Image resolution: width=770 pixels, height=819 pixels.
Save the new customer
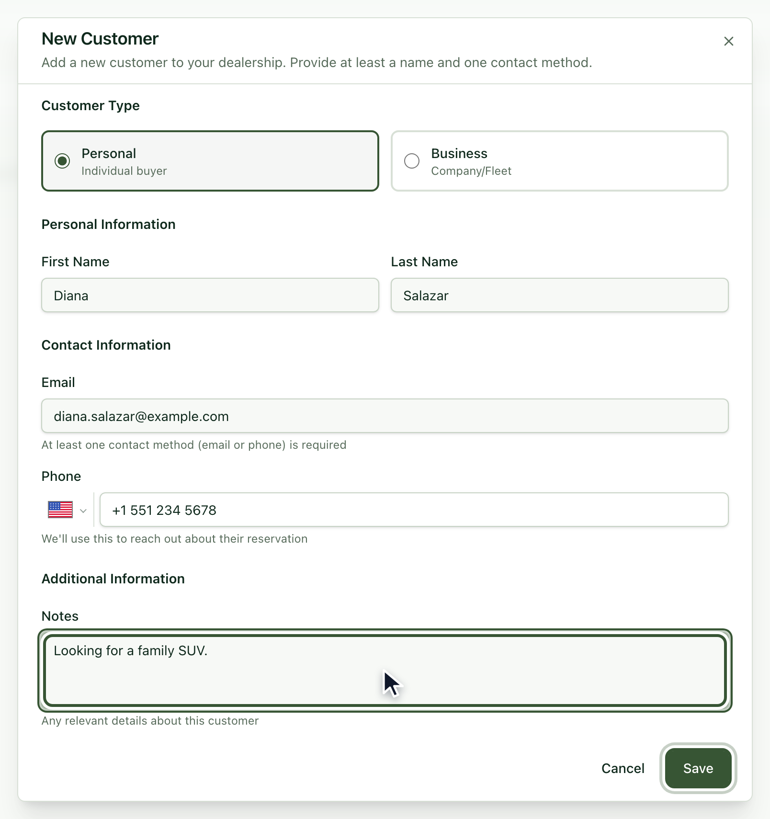(x=698, y=768)
